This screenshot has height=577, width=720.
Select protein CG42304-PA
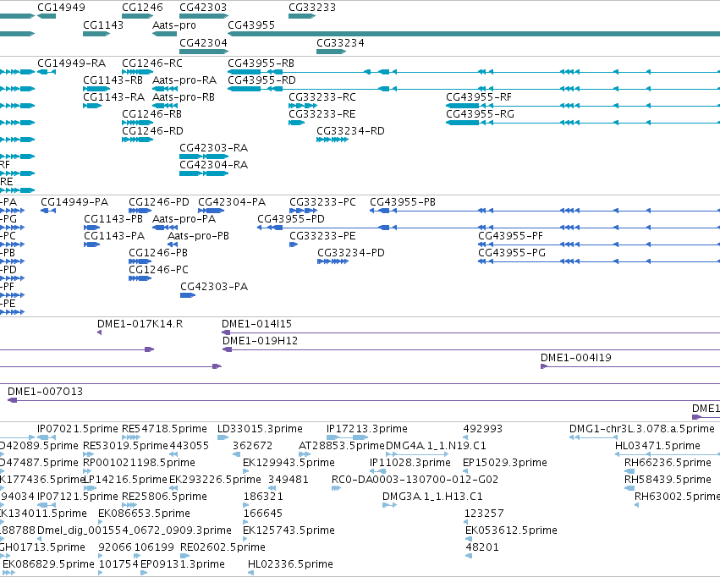[x=232, y=202]
